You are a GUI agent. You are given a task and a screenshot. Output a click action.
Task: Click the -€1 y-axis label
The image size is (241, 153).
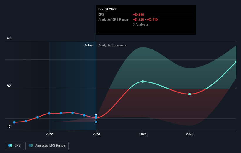point(9,127)
